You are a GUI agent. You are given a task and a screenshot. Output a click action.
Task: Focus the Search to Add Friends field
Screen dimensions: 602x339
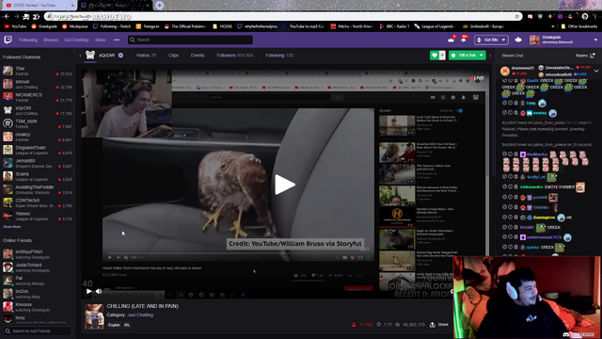(x=38, y=331)
